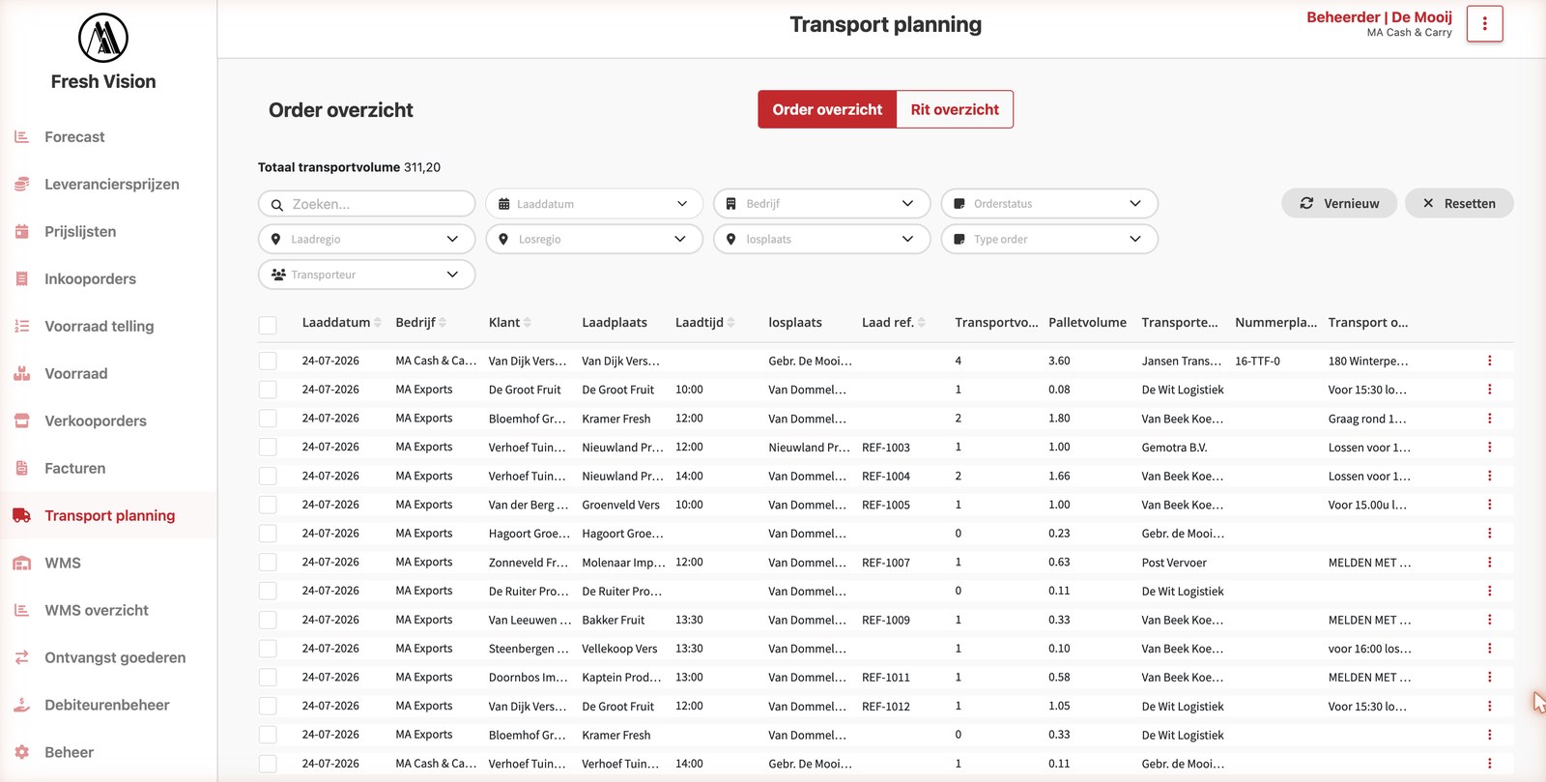Click the Fresh Vision logo

click(103, 38)
